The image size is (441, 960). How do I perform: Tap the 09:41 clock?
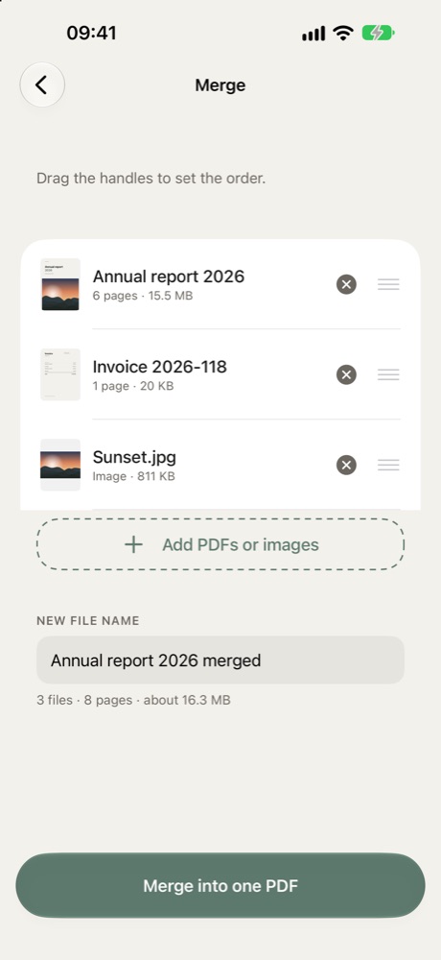(92, 33)
